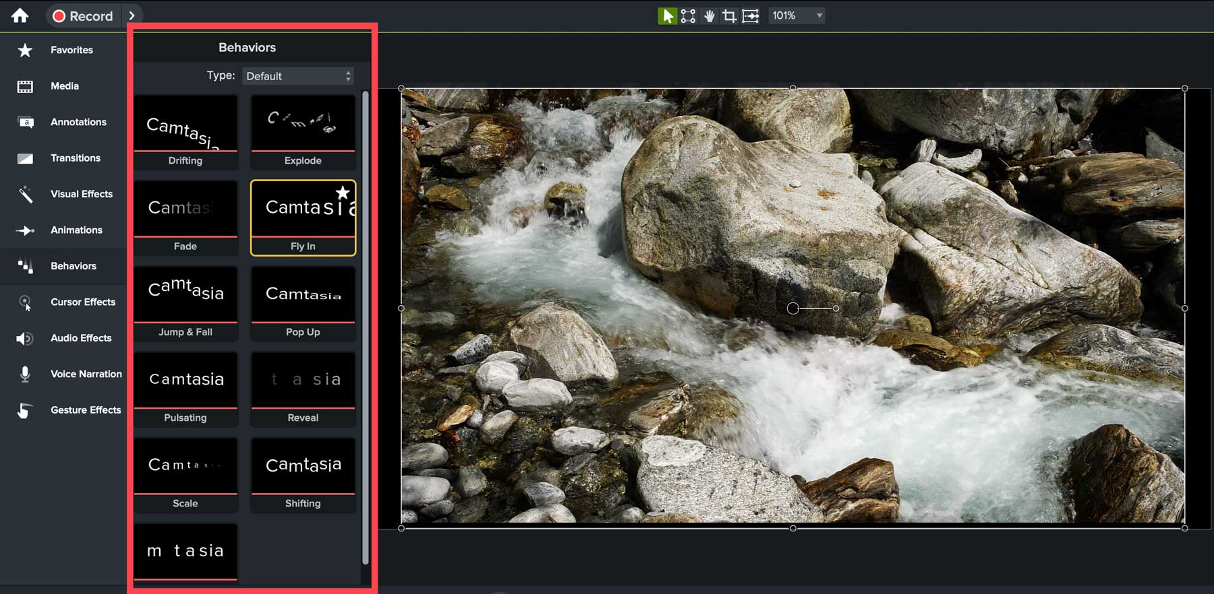Open the Transitions icon
The image size is (1214, 594).
pos(25,158)
